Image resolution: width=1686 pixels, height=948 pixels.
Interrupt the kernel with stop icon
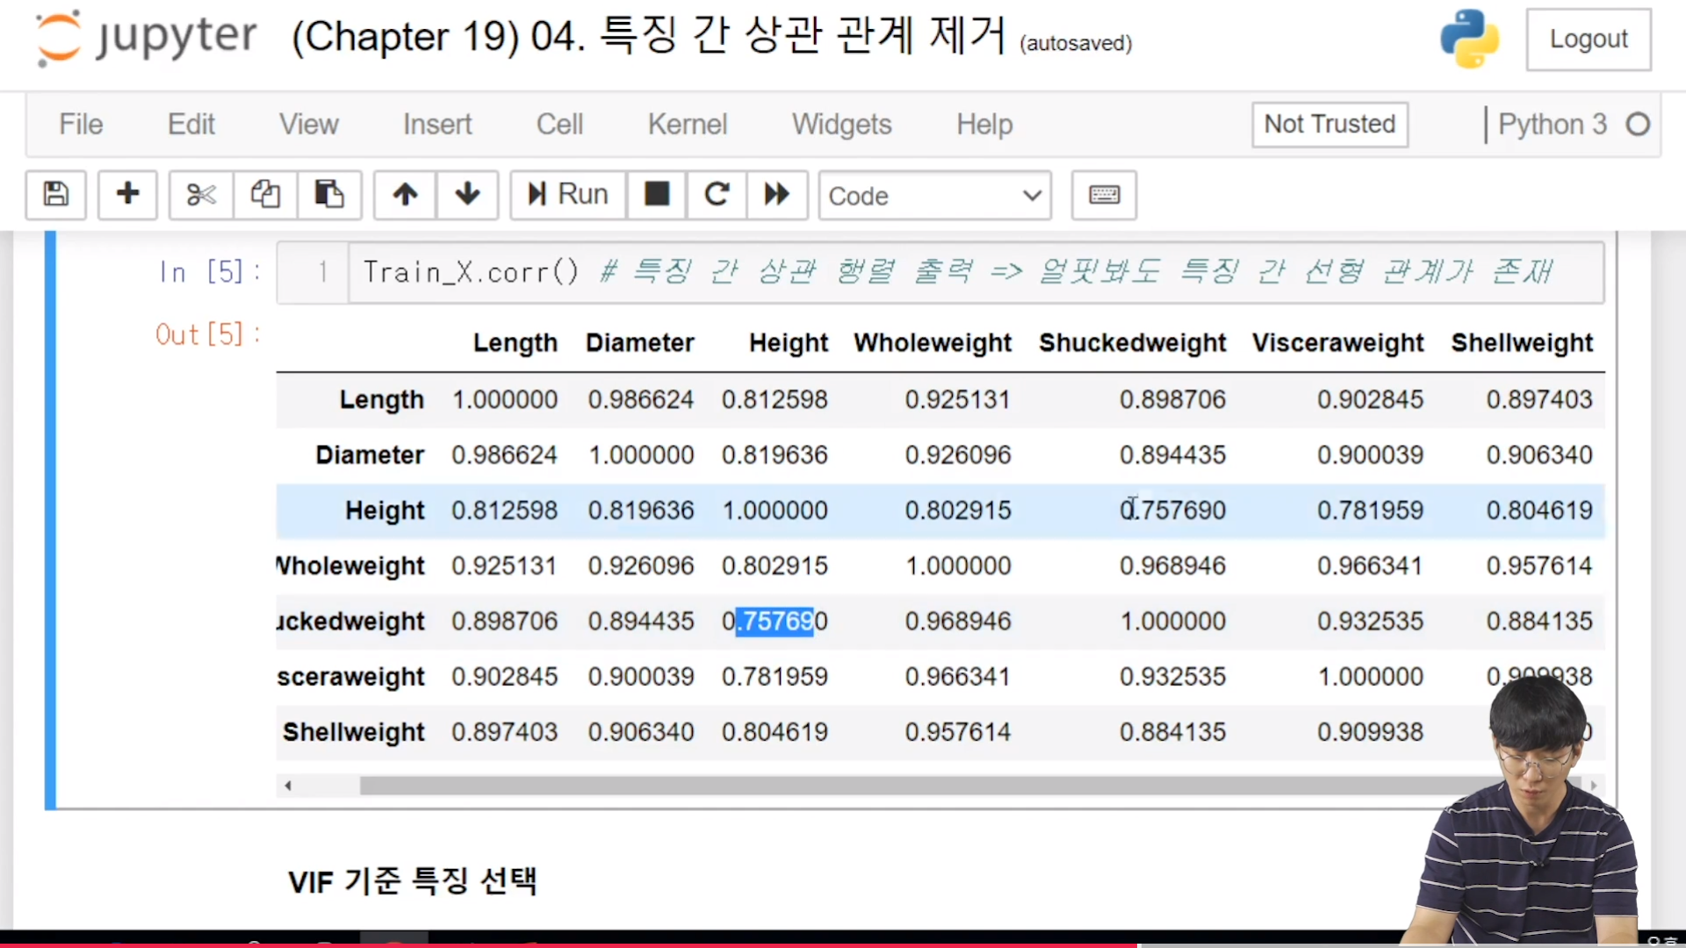coord(656,194)
